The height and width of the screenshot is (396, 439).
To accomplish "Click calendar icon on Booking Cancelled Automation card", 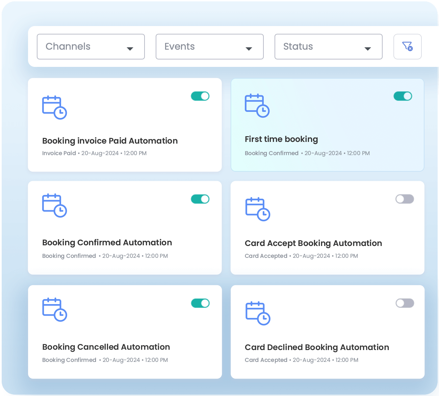I will [x=54, y=309].
